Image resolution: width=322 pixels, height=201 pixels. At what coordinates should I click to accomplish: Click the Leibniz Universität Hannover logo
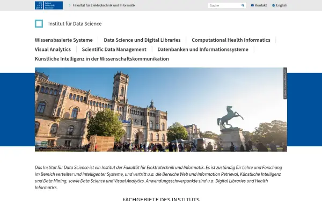point(49,5)
